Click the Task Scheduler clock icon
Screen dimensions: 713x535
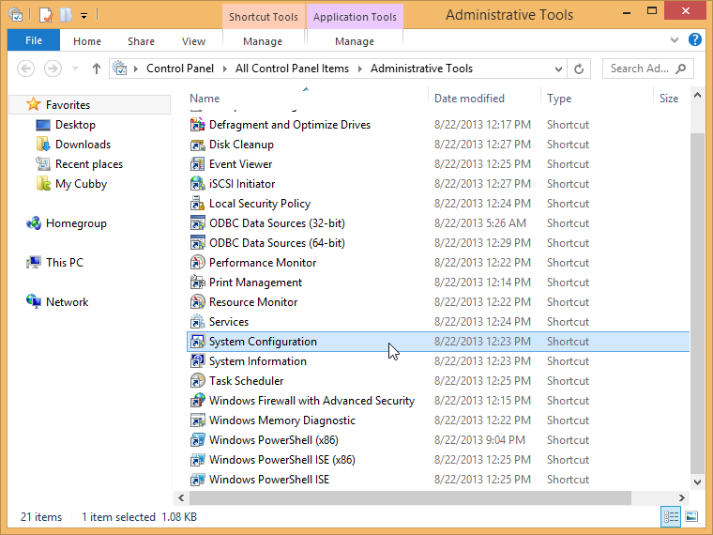click(197, 381)
